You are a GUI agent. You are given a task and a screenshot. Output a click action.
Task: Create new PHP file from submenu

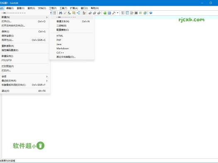(72, 40)
